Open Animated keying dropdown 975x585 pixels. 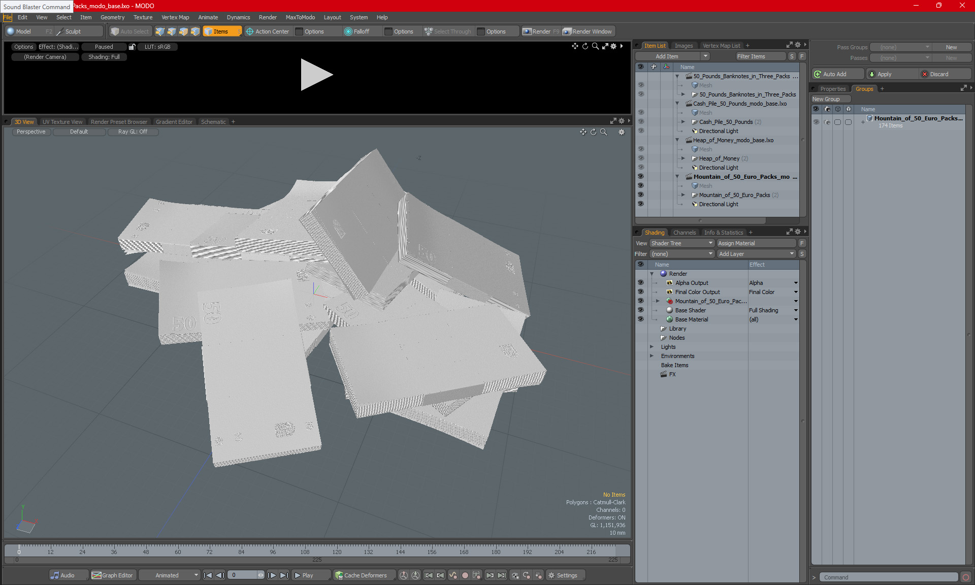(170, 575)
